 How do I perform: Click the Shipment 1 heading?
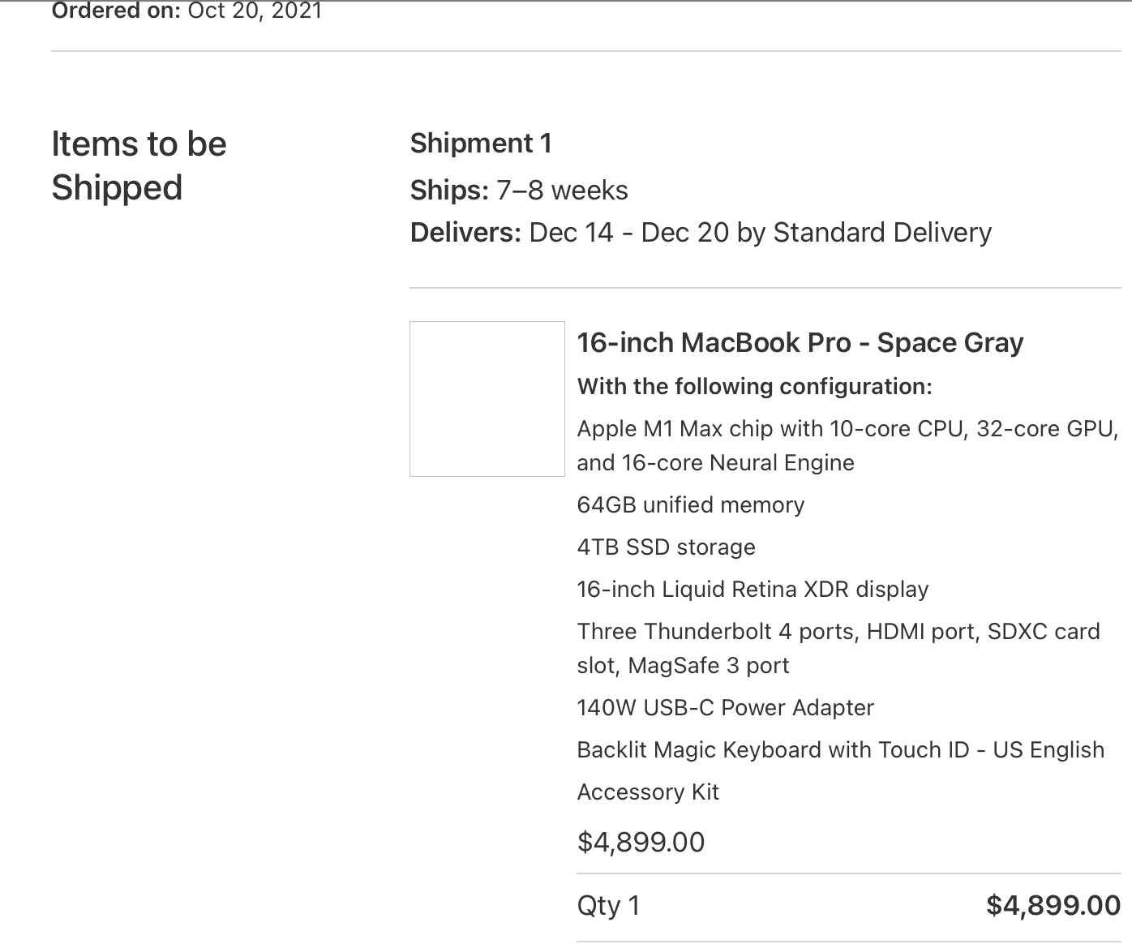[x=481, y=143]
